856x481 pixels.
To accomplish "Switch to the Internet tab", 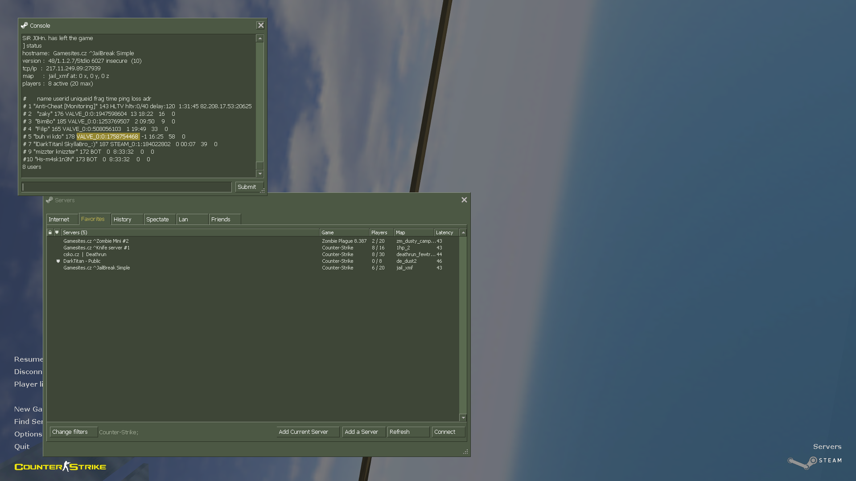I will pos(62,219).
